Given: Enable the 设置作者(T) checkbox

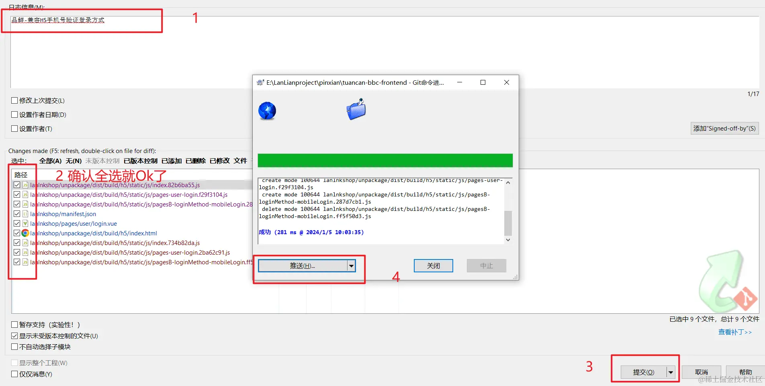Looking at the screenshot, I should (14, 129).
